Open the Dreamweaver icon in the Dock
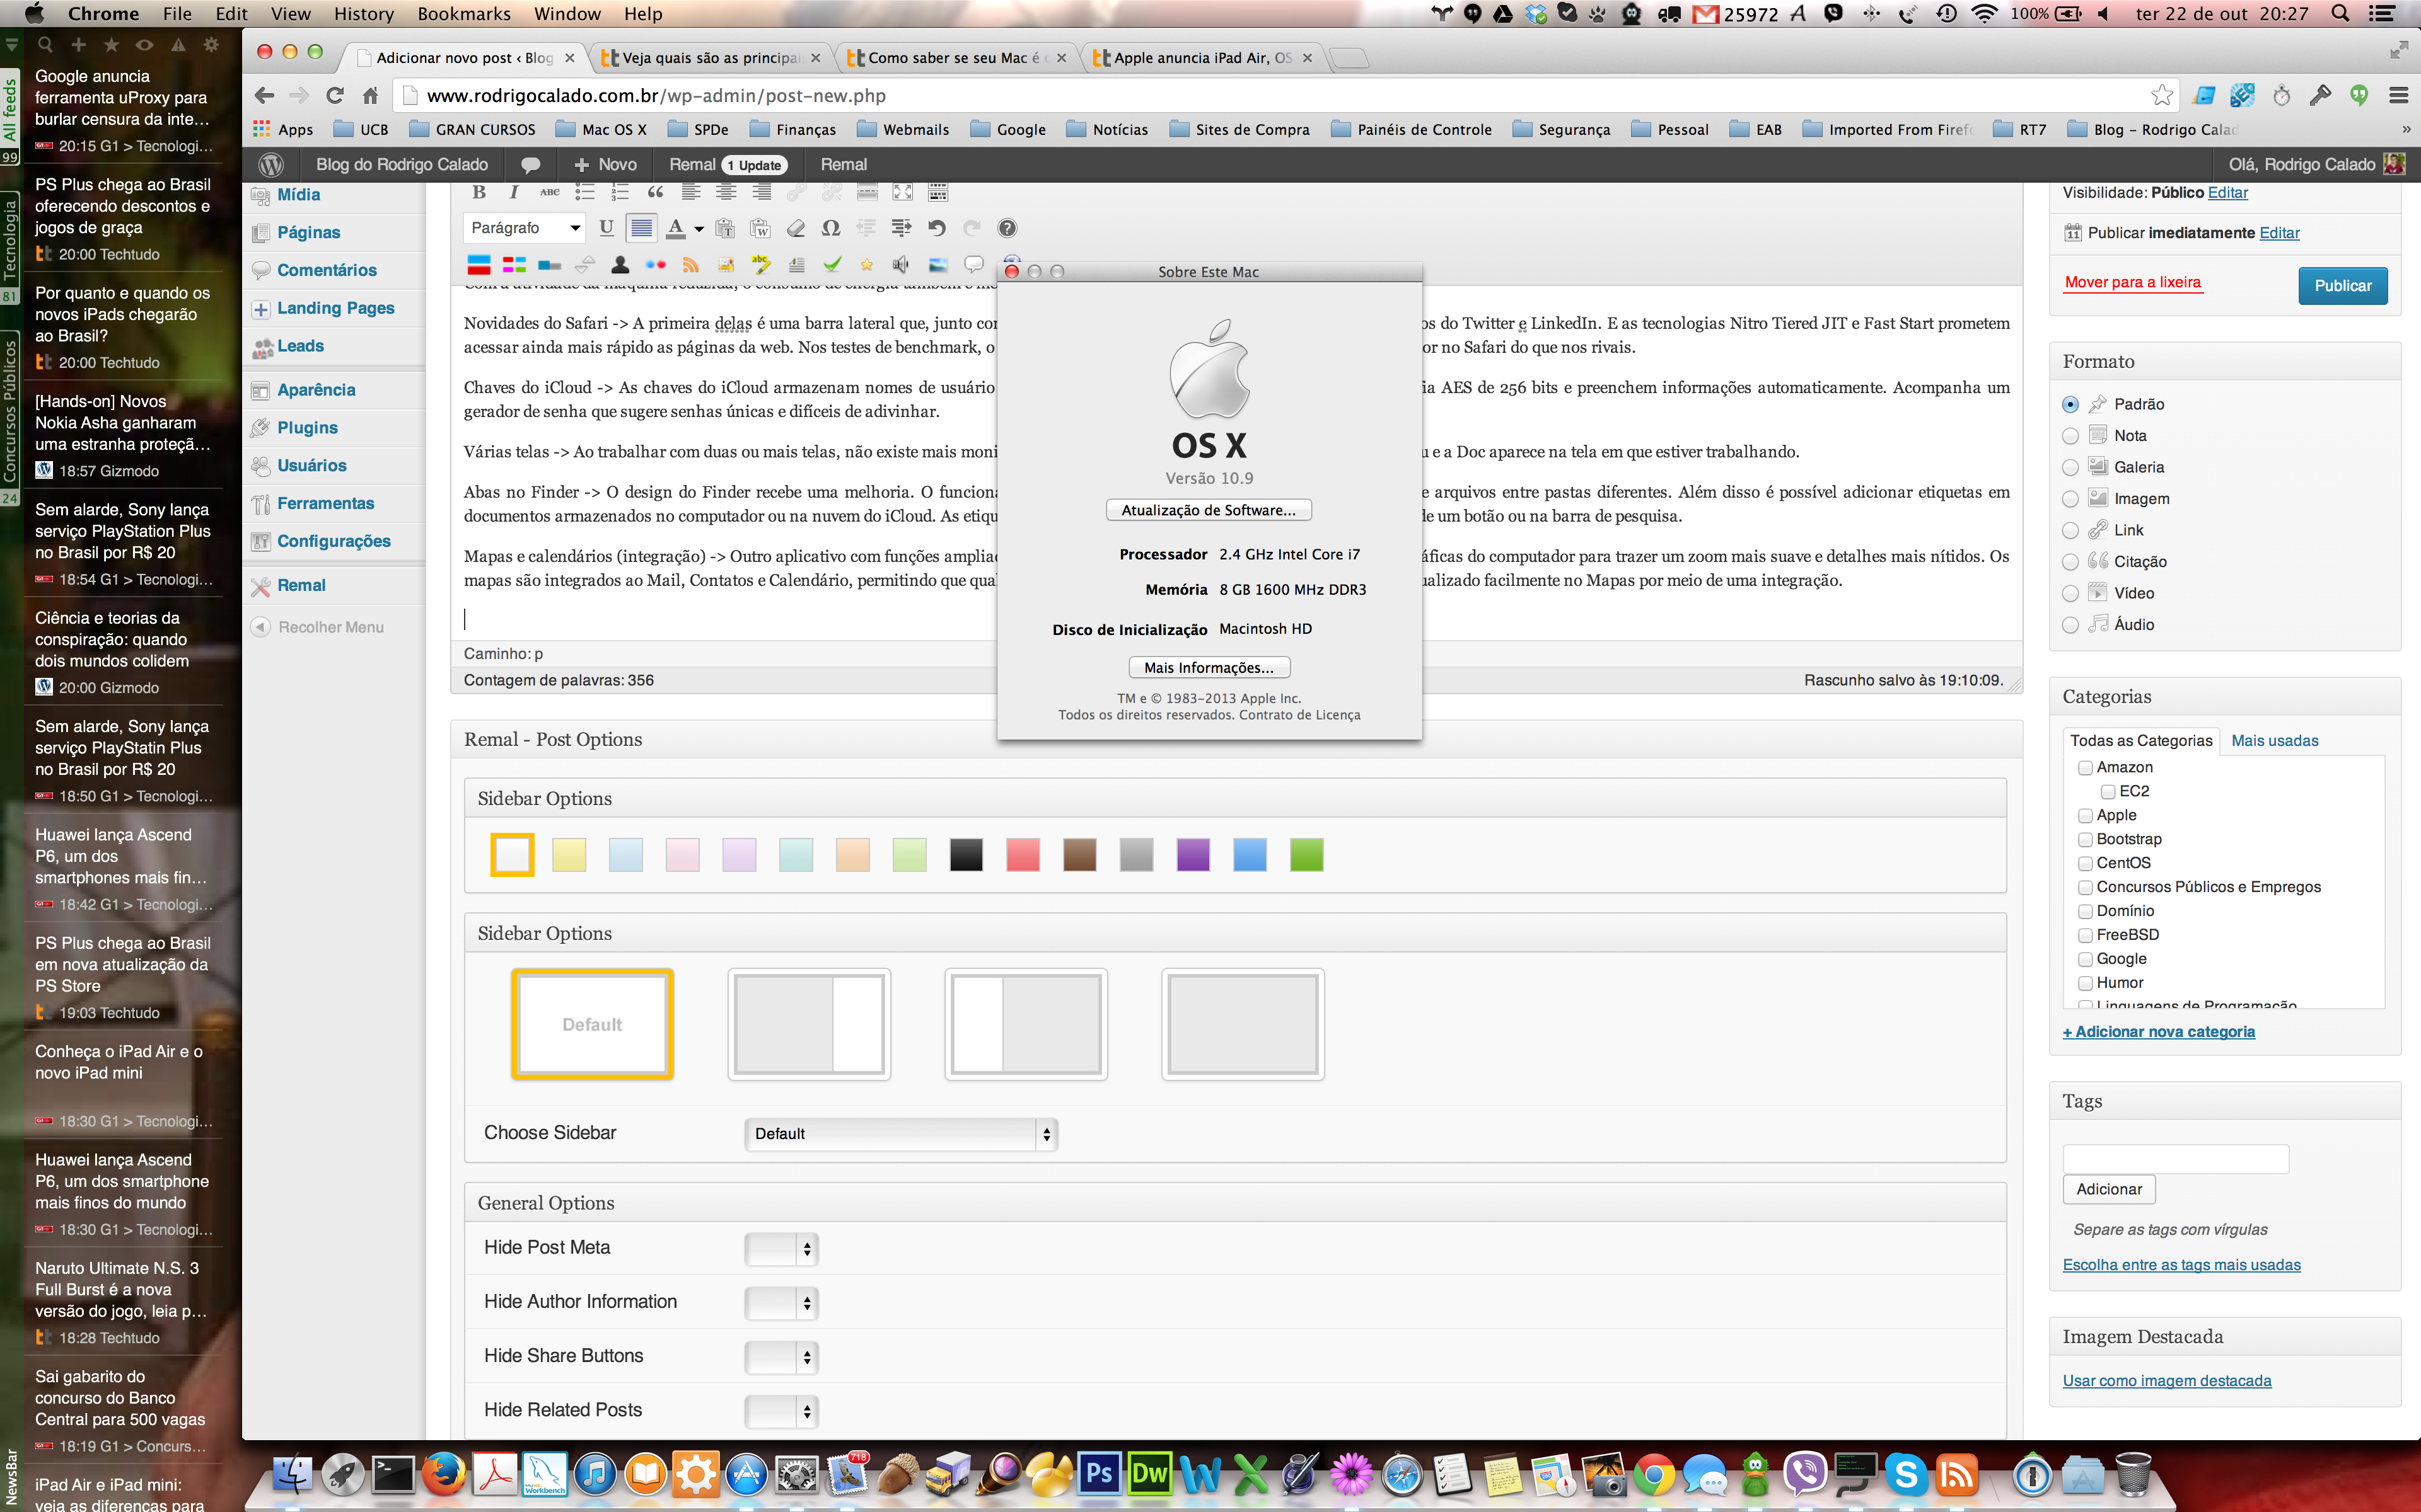 (x=1149, y=1473)
